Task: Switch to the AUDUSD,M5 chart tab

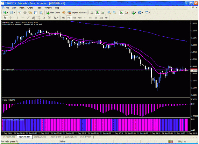Action: [71, 137]
